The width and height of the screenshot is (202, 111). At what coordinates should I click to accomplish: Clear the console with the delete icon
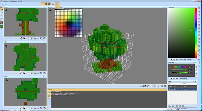coord(49,99)
